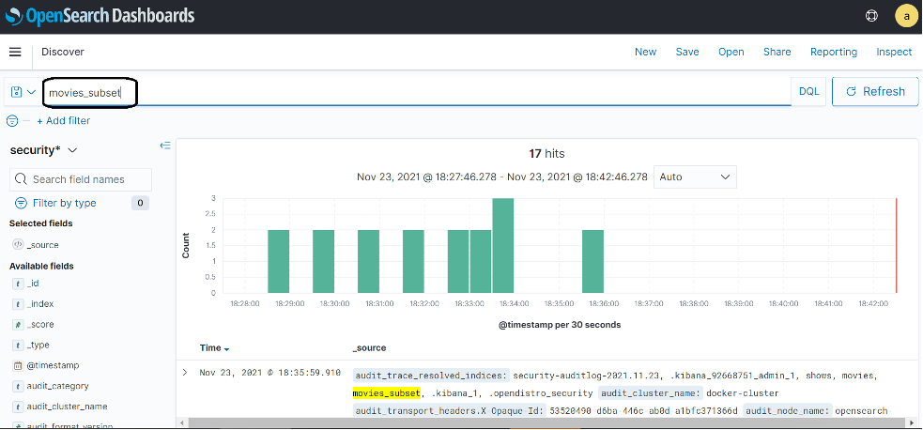923x430 pixels.
Task: Click the Discover breadcrumb
Action: tap(62, 52)
